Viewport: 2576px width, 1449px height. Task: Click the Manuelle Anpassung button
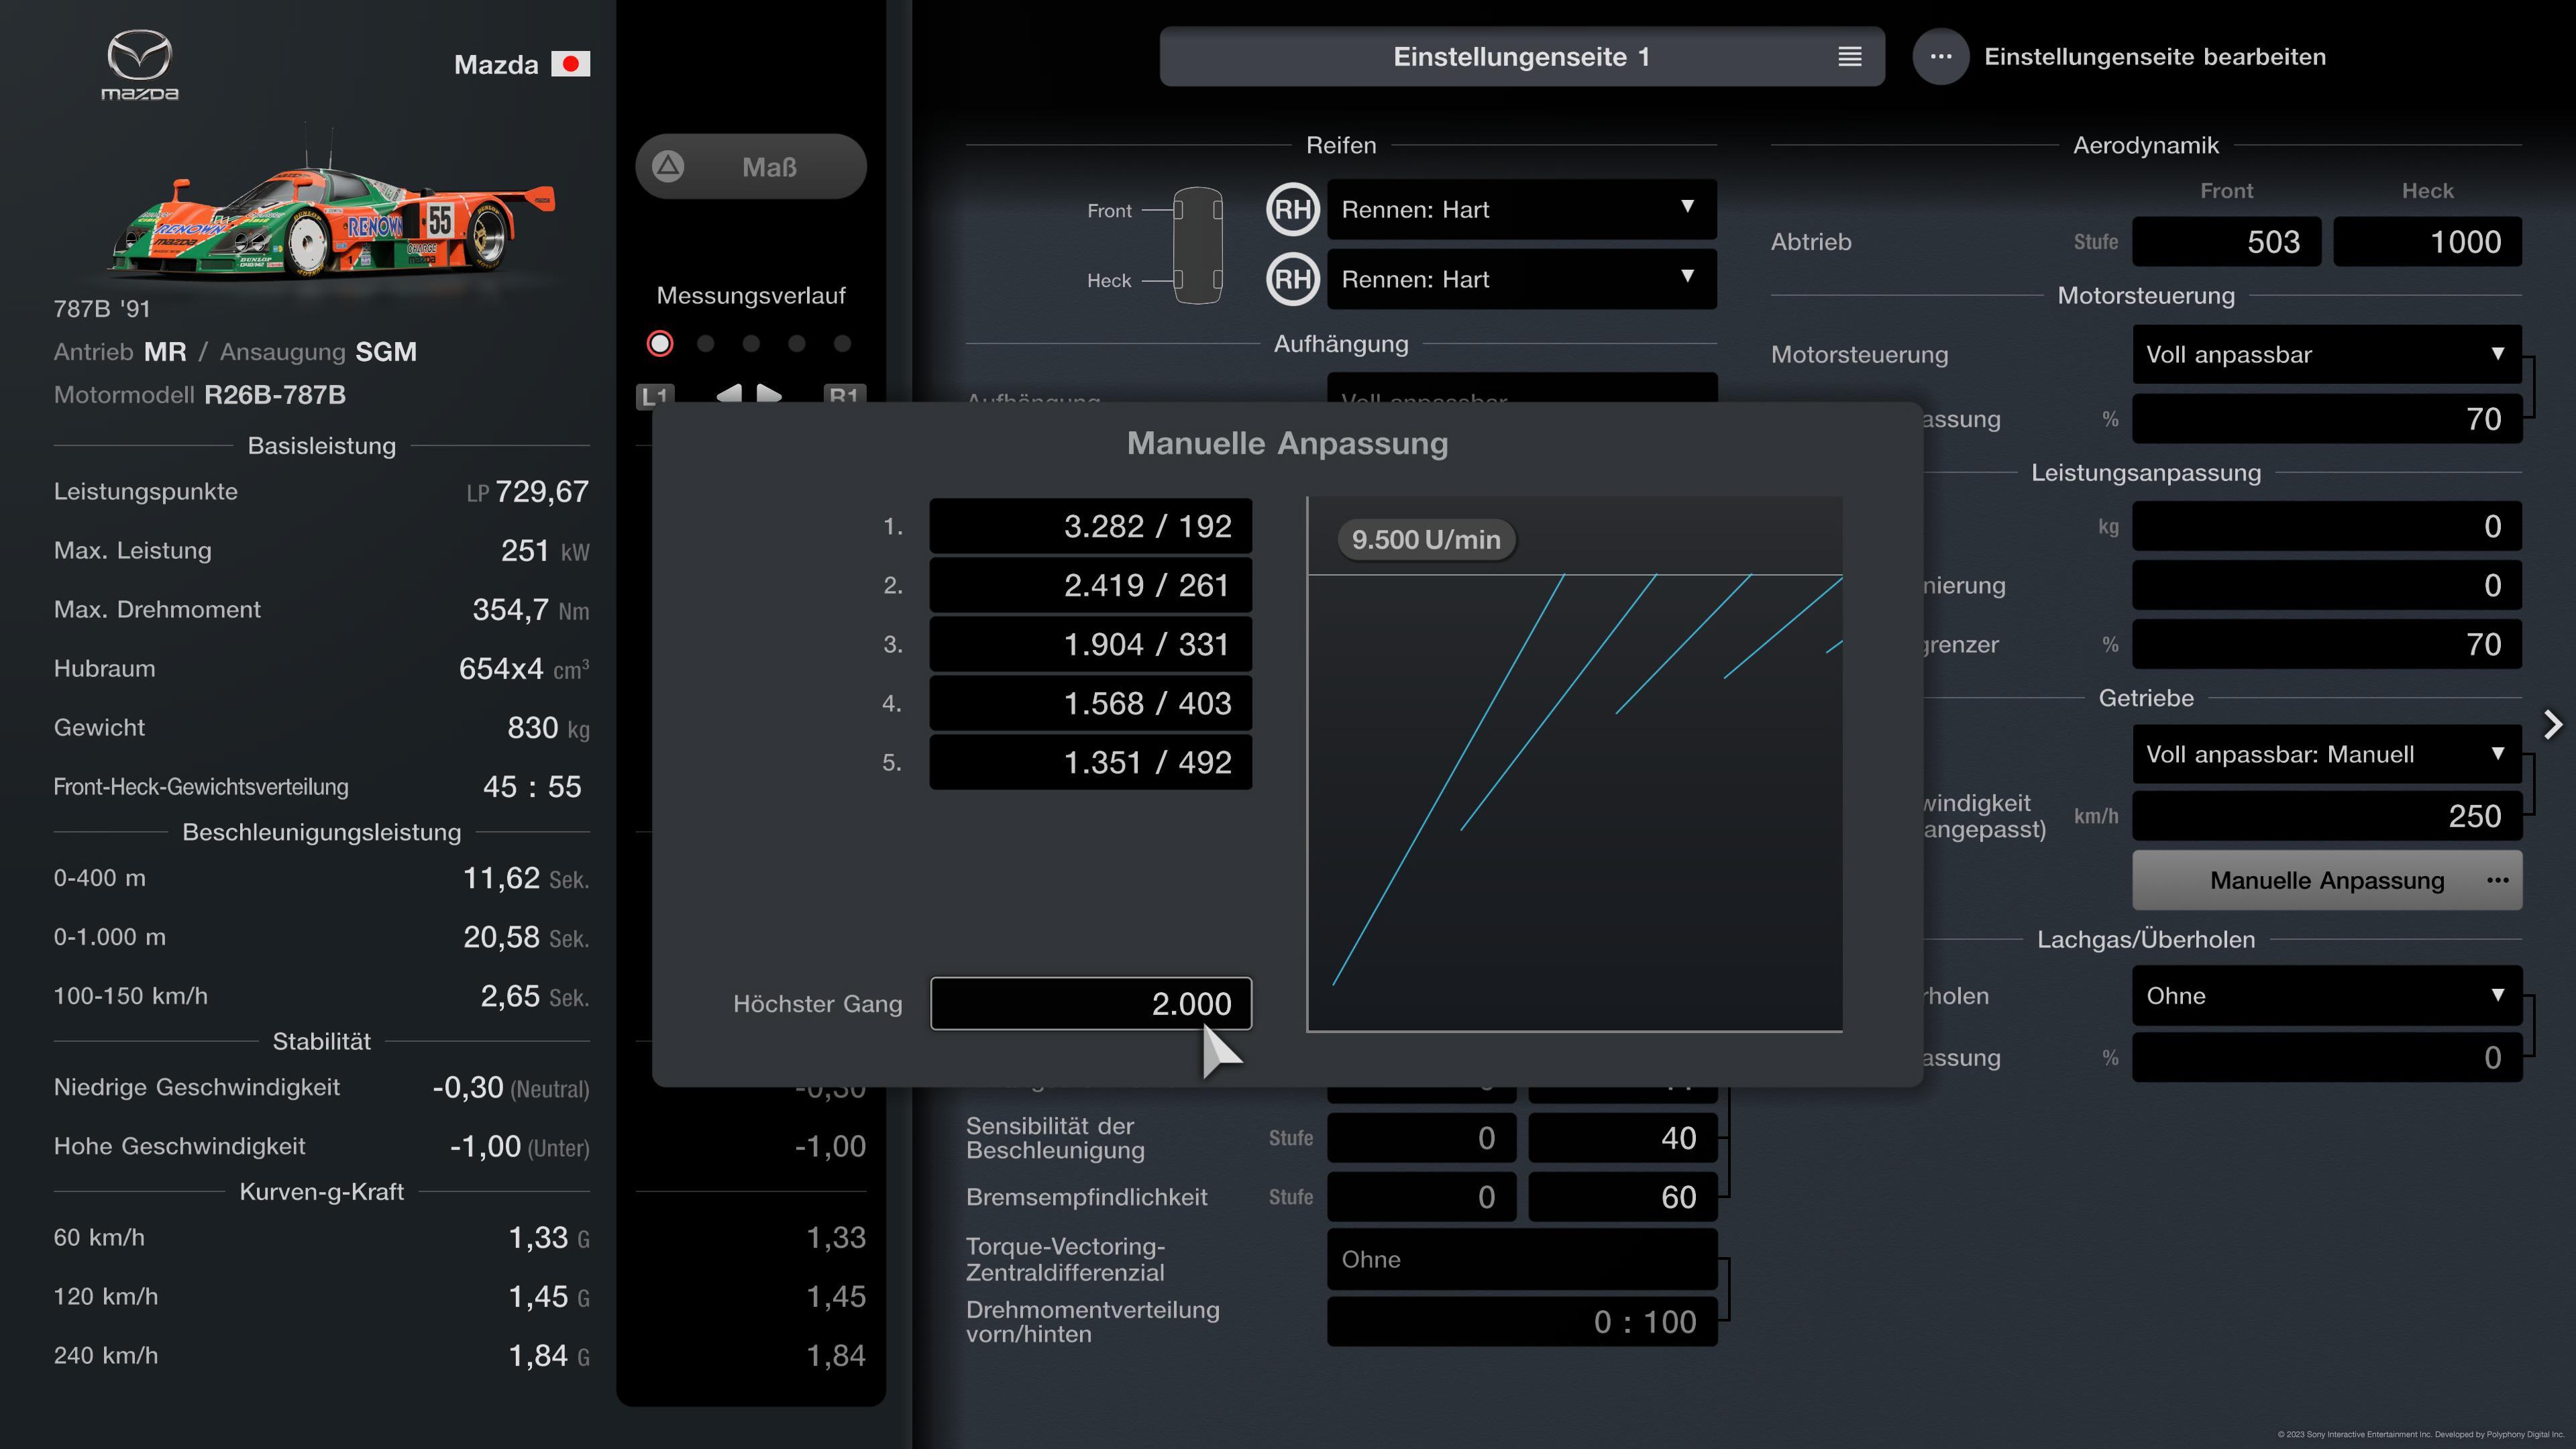(2326, 880)
